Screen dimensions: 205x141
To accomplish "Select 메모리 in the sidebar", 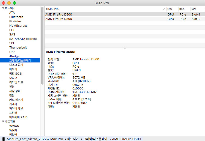I will (x=13, y=69).
